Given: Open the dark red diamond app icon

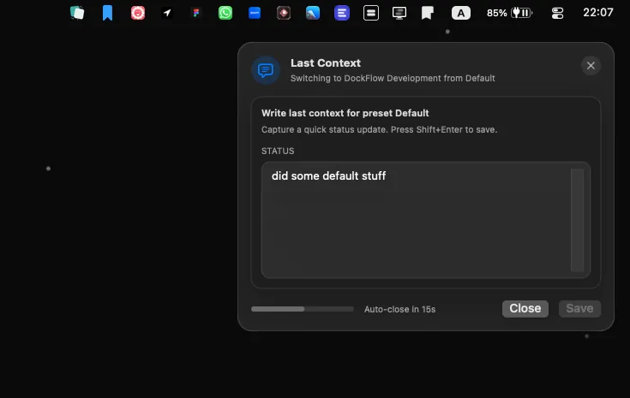Looking at the screenshot, I should tap(284, 13).
